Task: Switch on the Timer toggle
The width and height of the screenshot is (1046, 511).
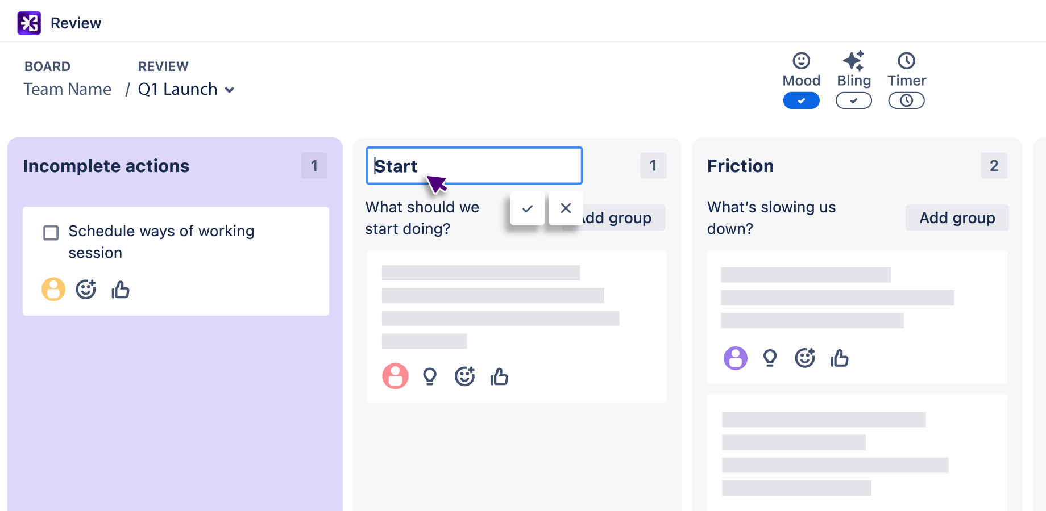Action: 906,100
